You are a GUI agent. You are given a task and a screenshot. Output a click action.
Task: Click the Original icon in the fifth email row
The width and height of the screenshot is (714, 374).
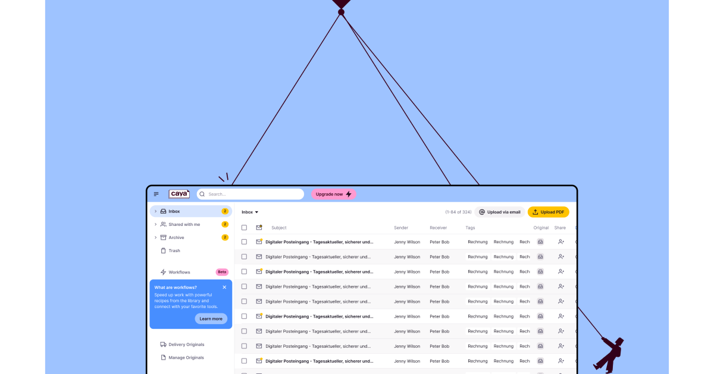click(540, 301)
